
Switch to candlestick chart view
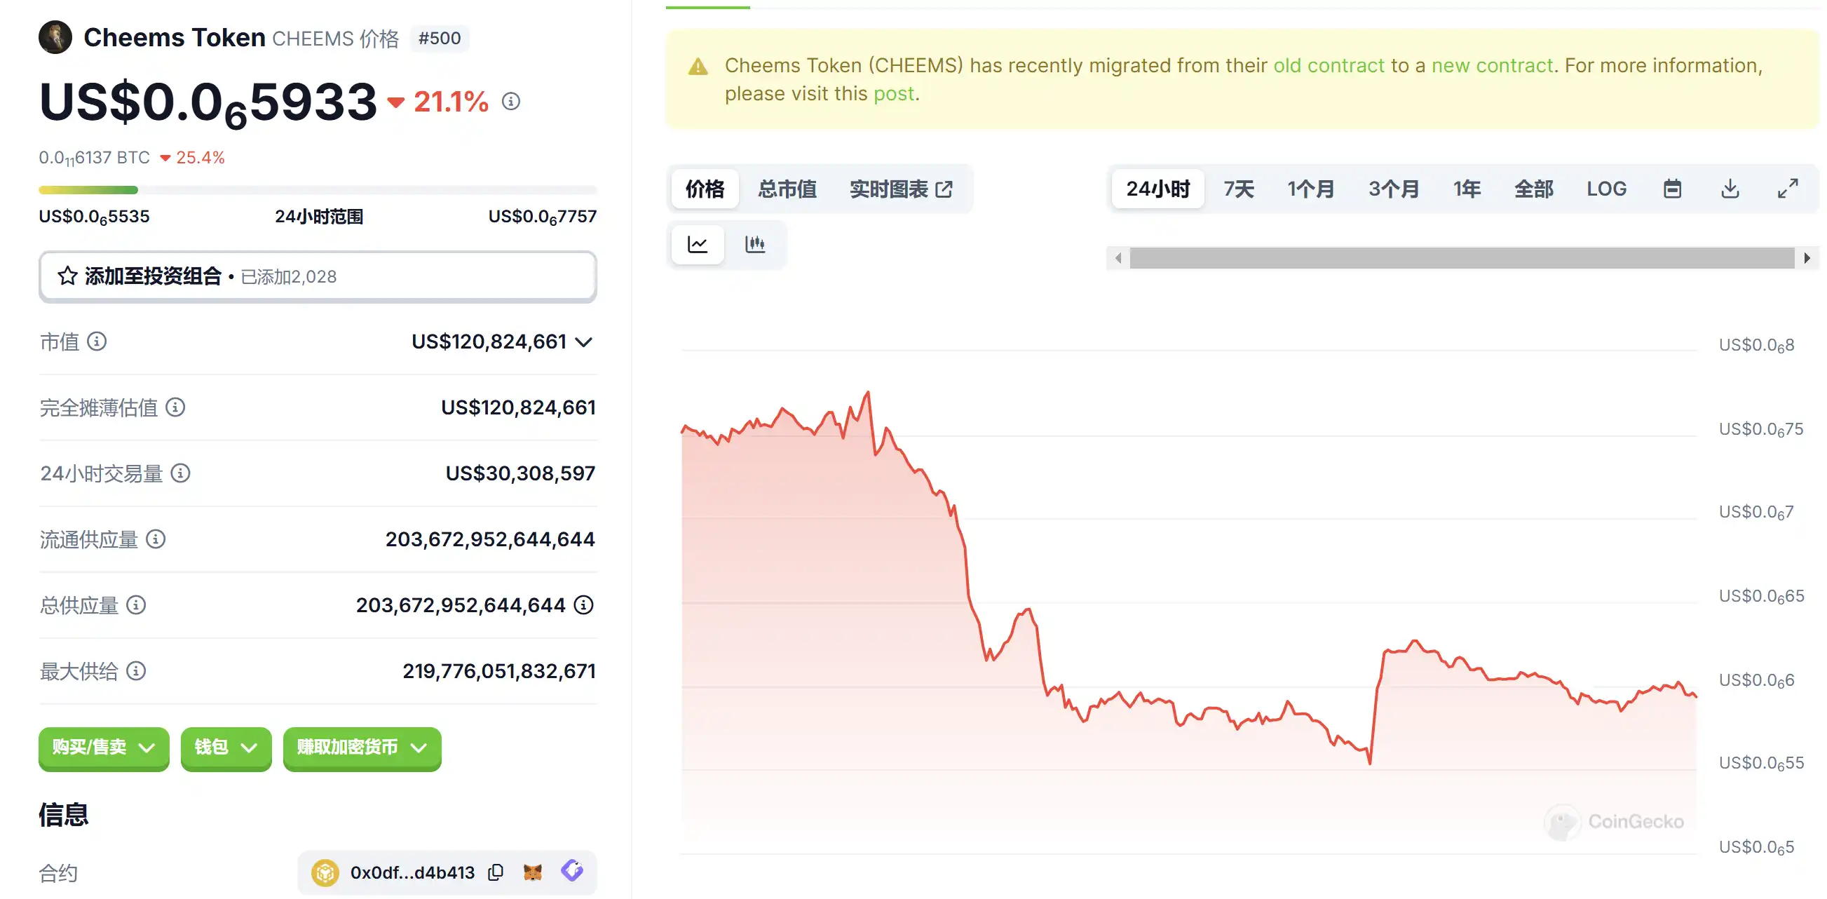pyautogui.click(x=754, y=245)
